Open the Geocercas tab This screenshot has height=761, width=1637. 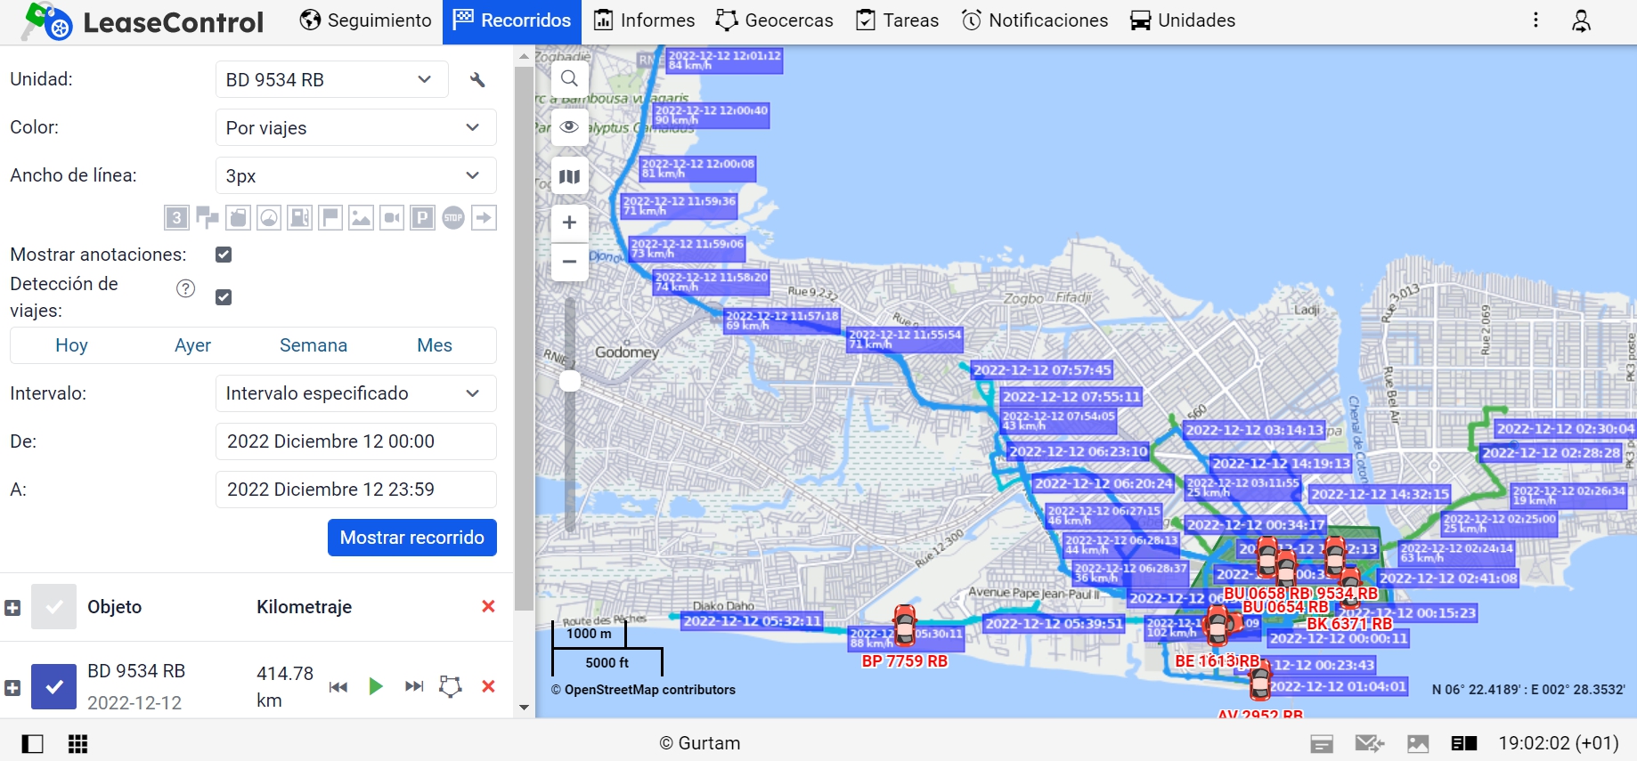[775, 20]
